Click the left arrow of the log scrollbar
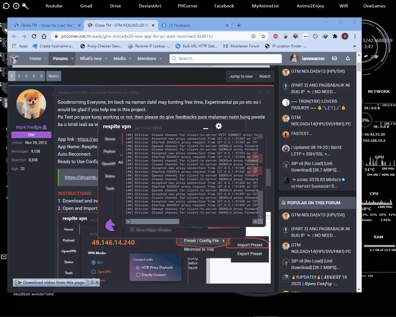The width and height of the screenshot is (396, 317). pyautogui.click(x=128, y=222)
